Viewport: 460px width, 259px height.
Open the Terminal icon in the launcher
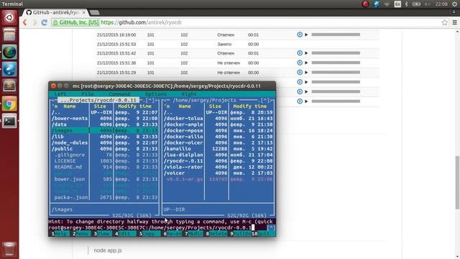tap(9, 121)
